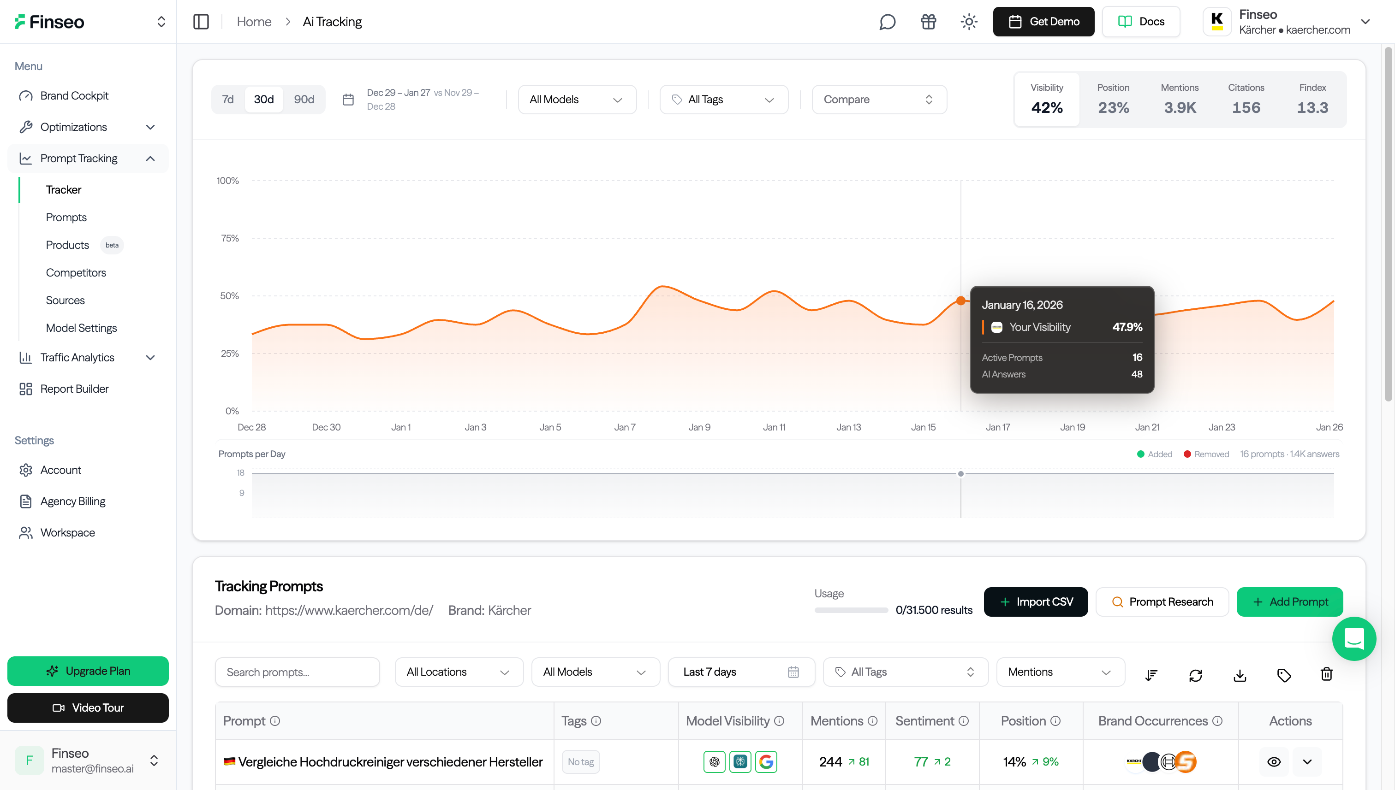
Task: Open the All Models dropdown in chart header
Action: coord(577,99)
